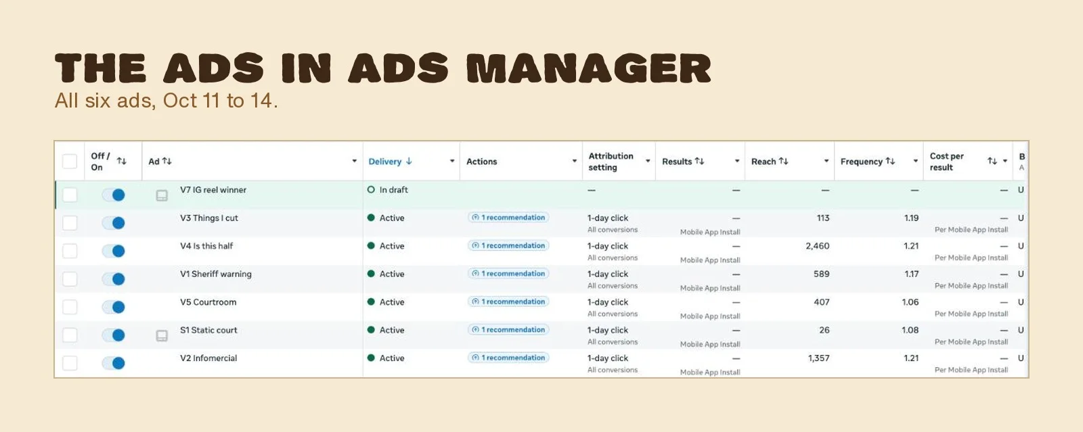The image size is (1083, 432).
Task: Turn off V4 Is this half ad
Action: tap(114, 251)
